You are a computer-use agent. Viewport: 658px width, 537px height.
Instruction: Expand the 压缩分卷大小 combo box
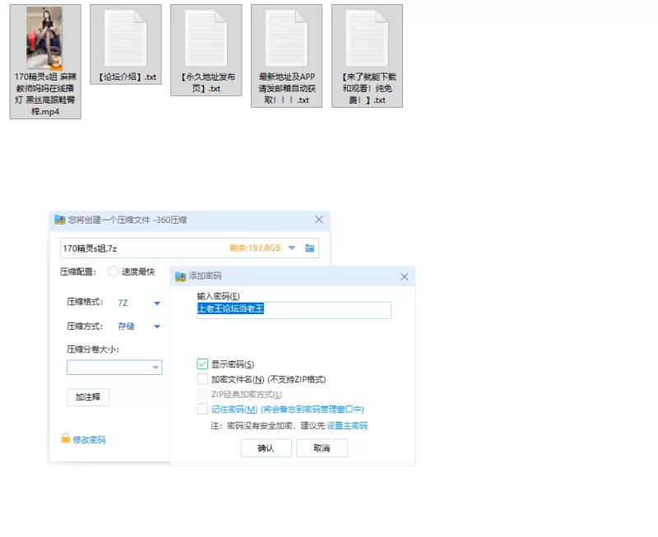[155, 368]
